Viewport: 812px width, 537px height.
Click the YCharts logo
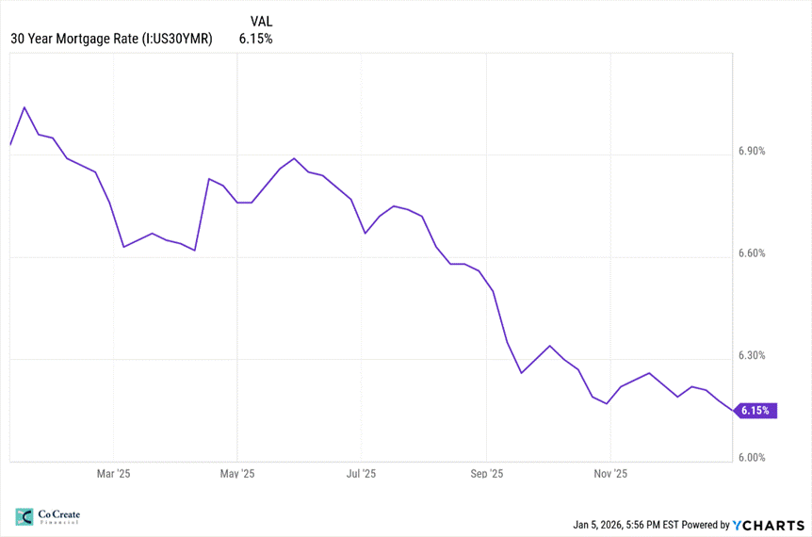(x=767, y=525)
